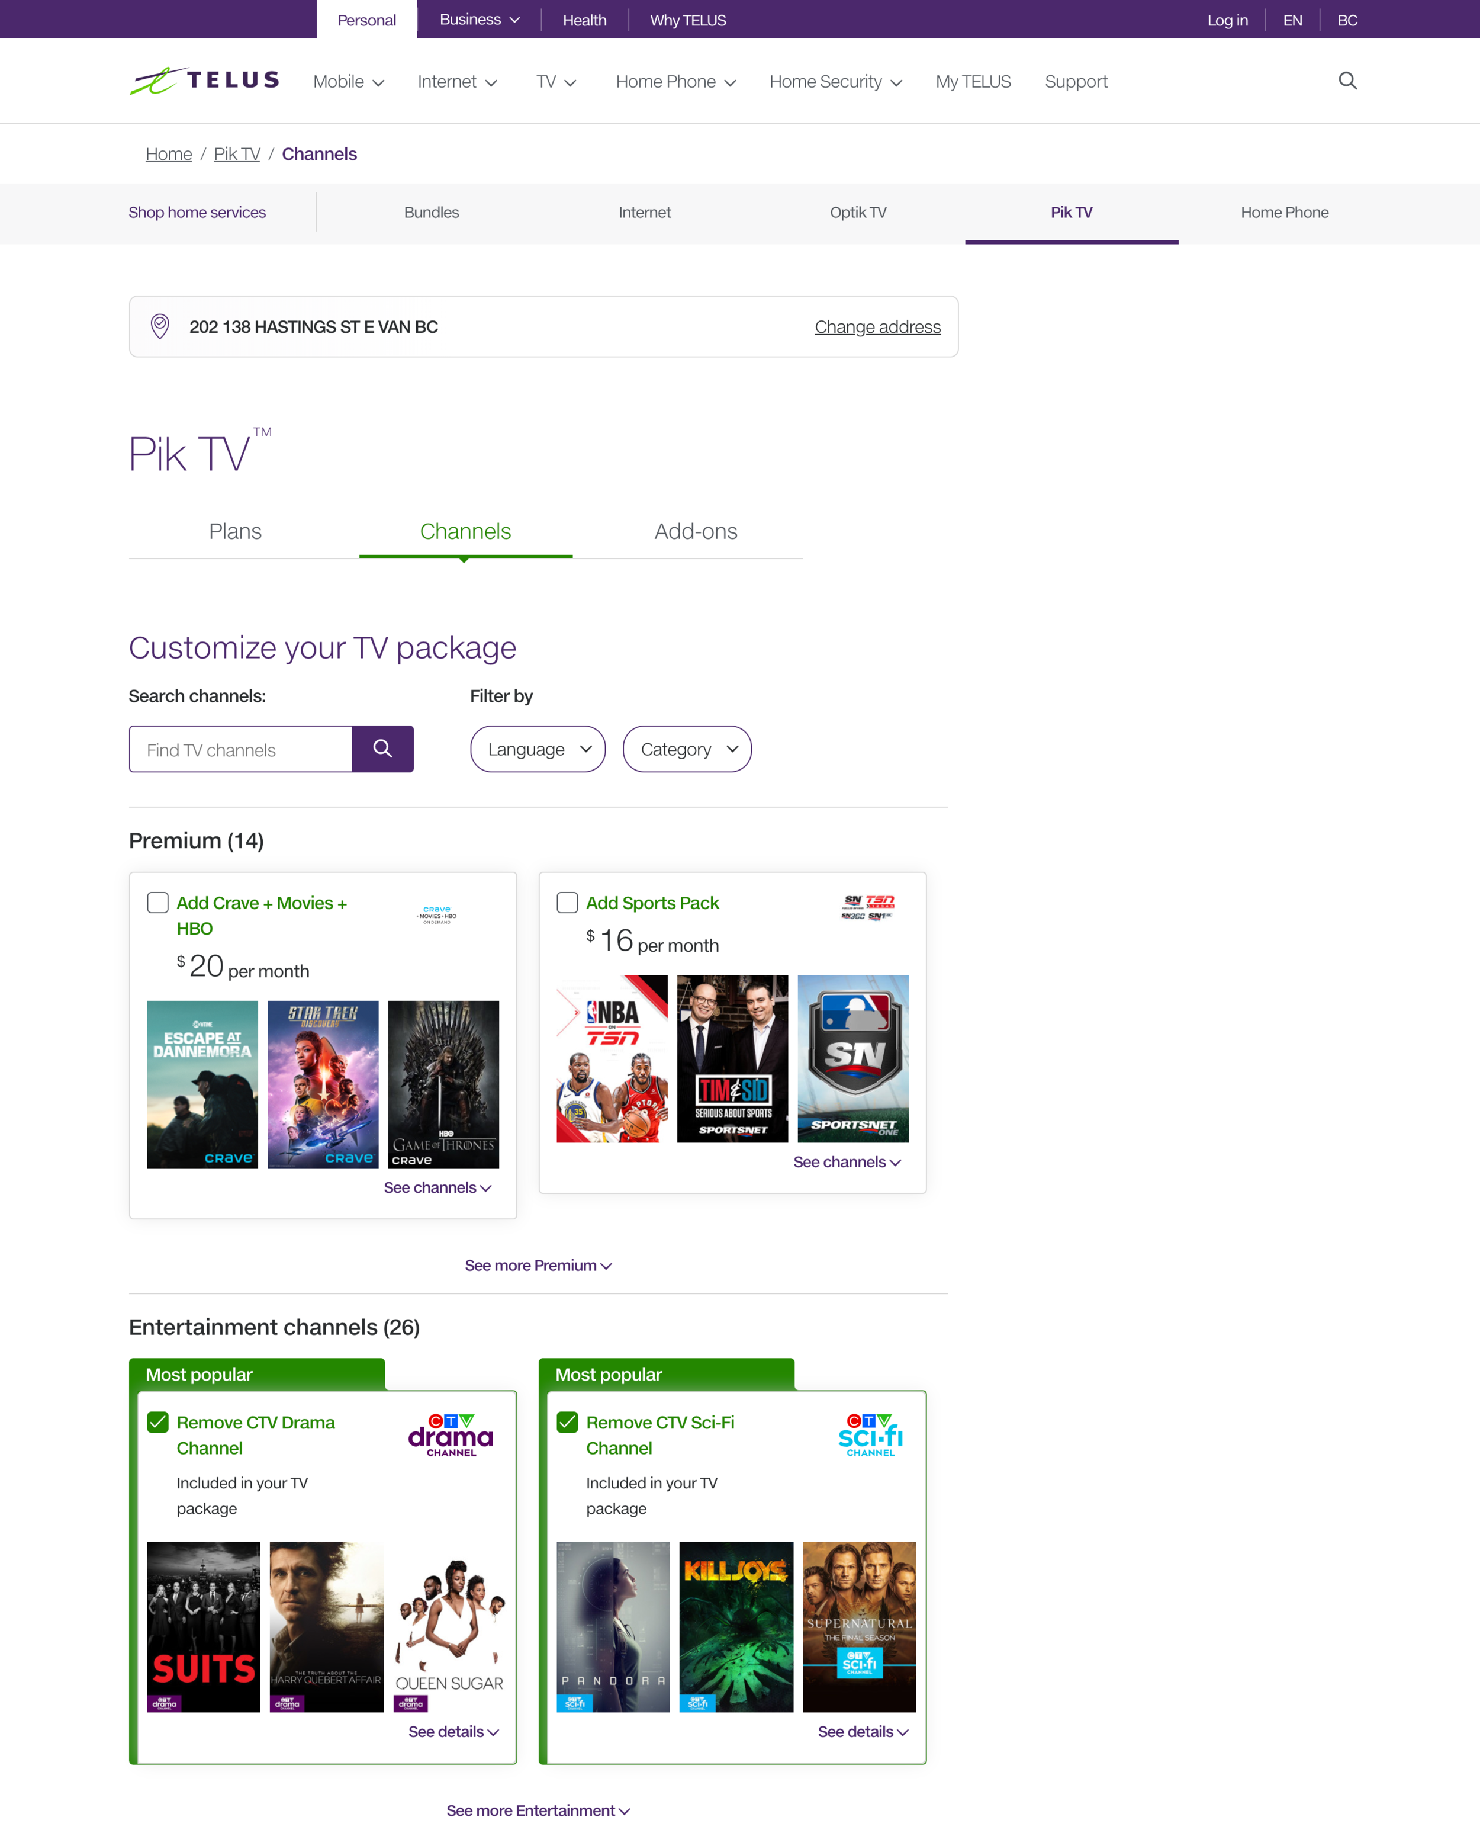Click the Tim & Sid thumbnail
Viewport: 1480px width, 1833px height.
click(732, 1058)
